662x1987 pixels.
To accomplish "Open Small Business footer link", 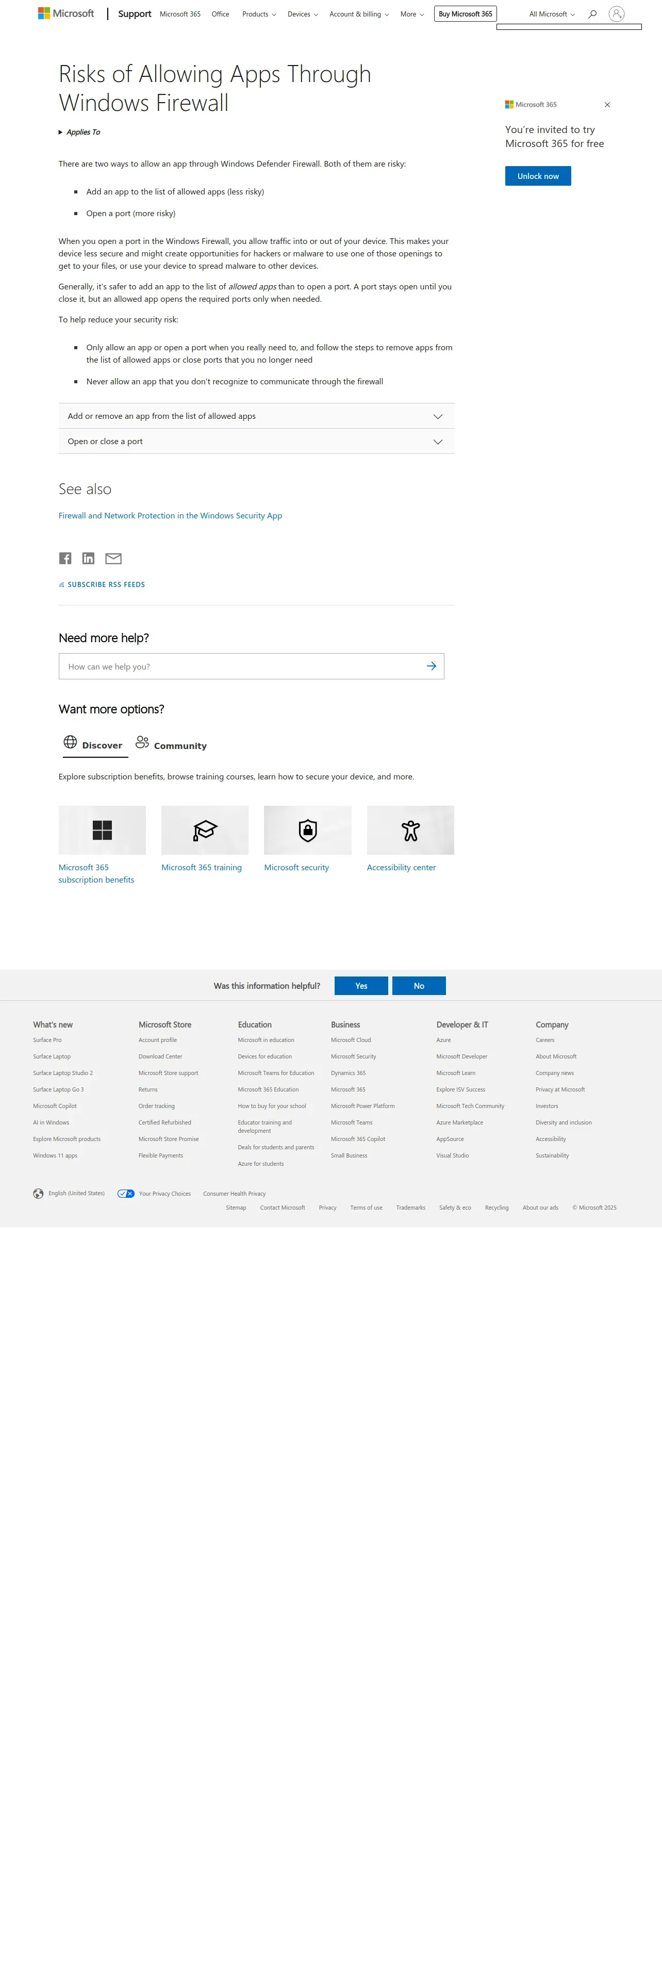I will [349, 1155].
